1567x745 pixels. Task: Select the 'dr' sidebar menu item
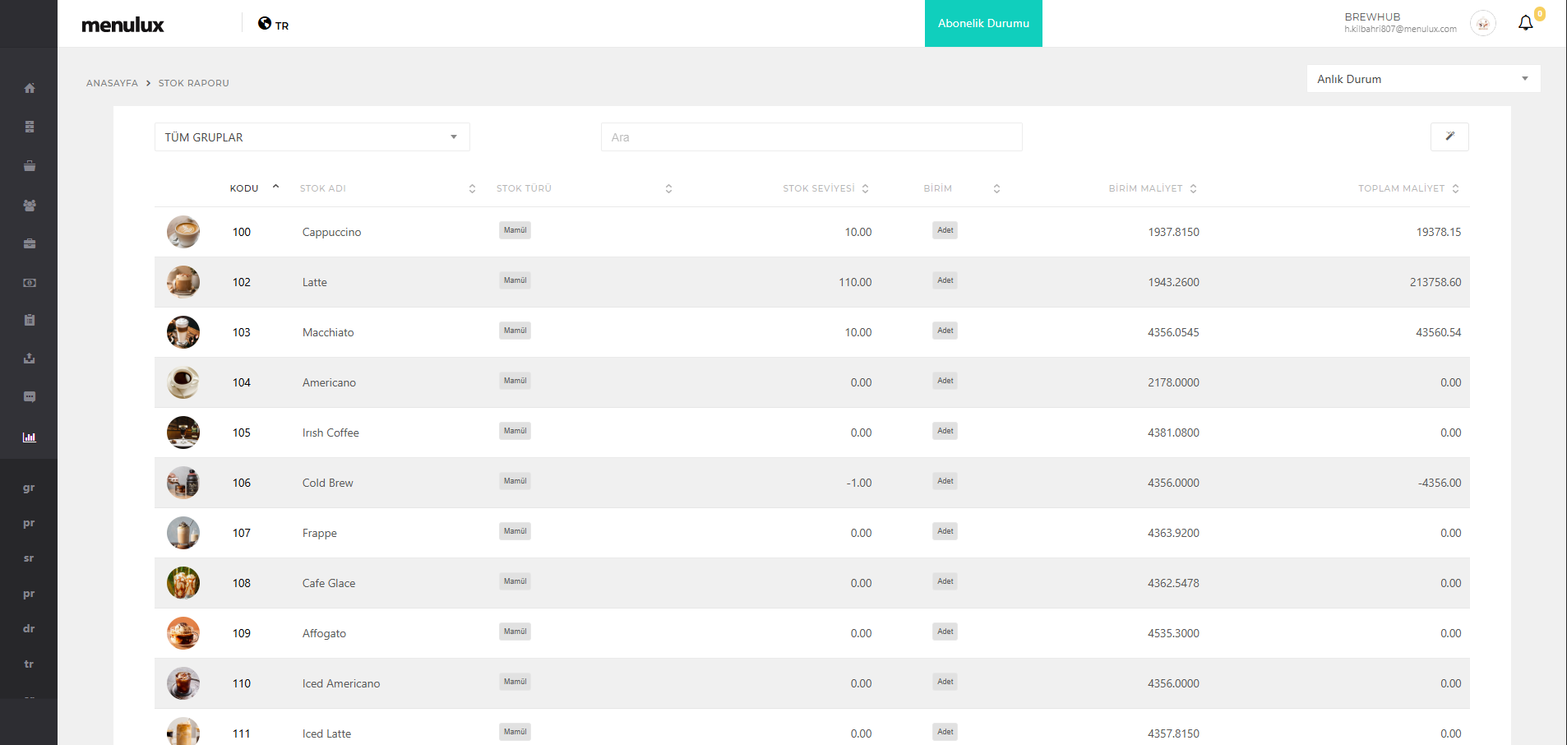pyautogui.click(x=29, y=628)
